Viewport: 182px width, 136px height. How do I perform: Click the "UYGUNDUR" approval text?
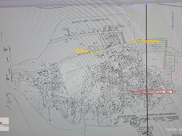pyautogui.click(x=146, y=127)
